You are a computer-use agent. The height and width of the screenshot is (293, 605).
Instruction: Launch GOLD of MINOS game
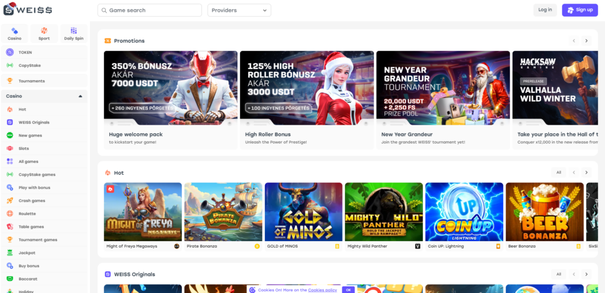pyautogui.click(x=303, y=212)
